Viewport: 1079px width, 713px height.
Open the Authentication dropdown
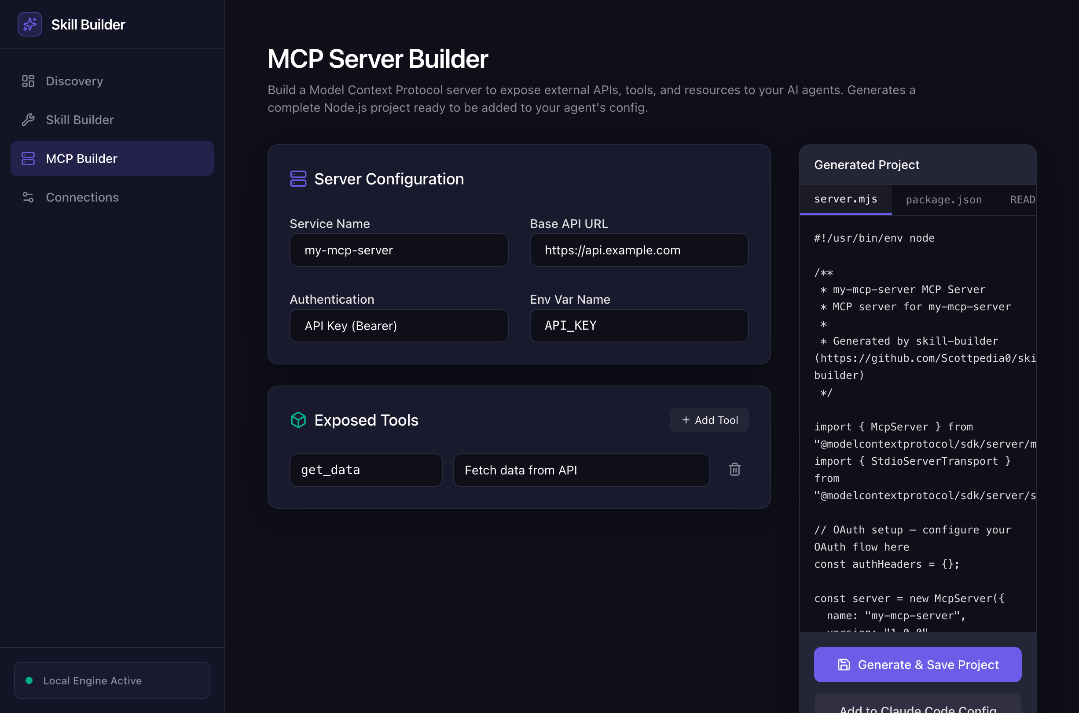(x=399, y=326)
